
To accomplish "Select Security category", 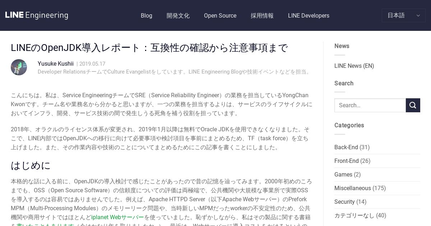I will pyautogui.click(x=344, y=202).
